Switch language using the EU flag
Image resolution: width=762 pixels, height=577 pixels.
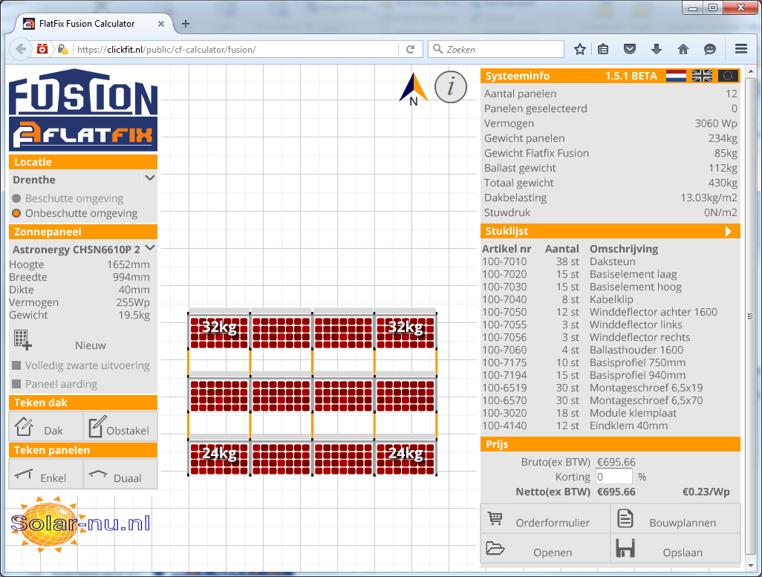(728, 76)
